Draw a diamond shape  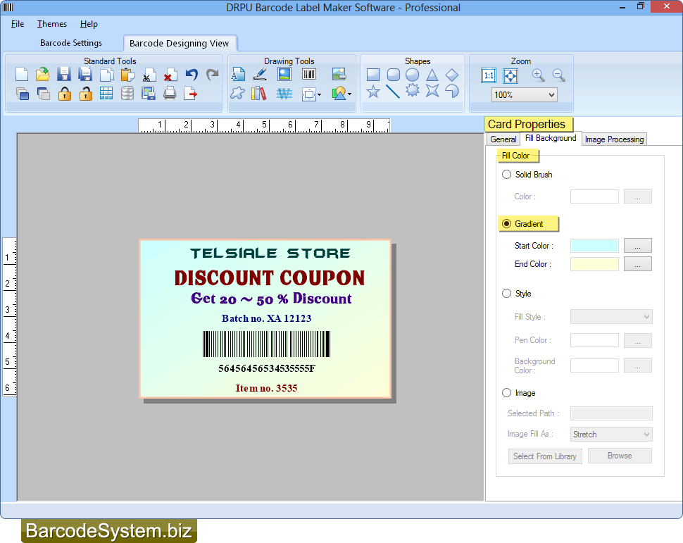point(452,75)
